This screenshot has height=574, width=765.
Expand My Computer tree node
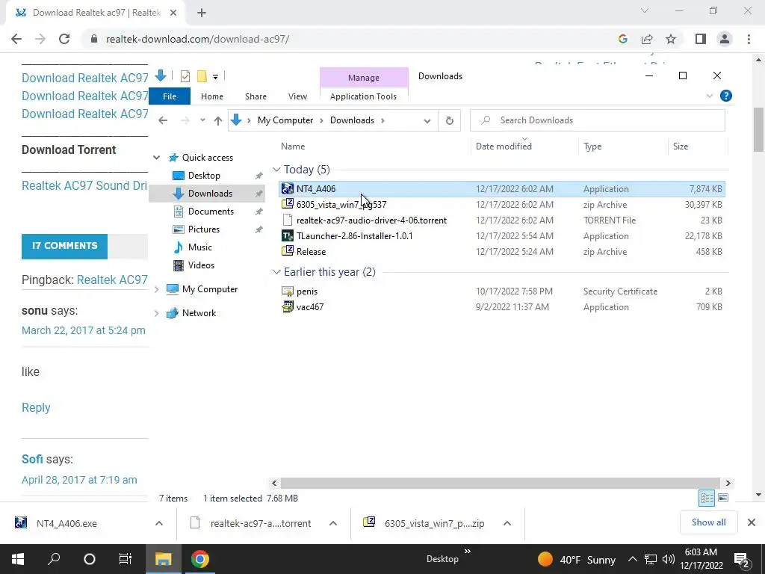tap(156, 289)
